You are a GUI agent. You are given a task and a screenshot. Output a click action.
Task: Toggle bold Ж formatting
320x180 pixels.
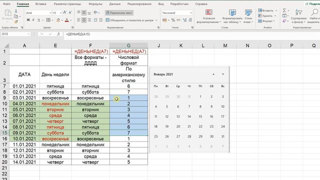pos(28,20)
